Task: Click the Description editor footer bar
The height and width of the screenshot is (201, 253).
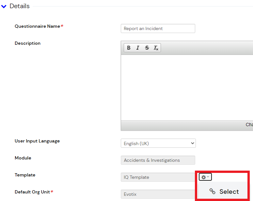Action: tap(187, 125)
